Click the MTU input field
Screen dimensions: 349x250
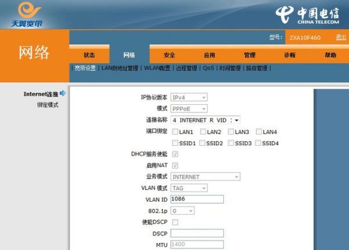pyautogui.click(x=197, y=244)
